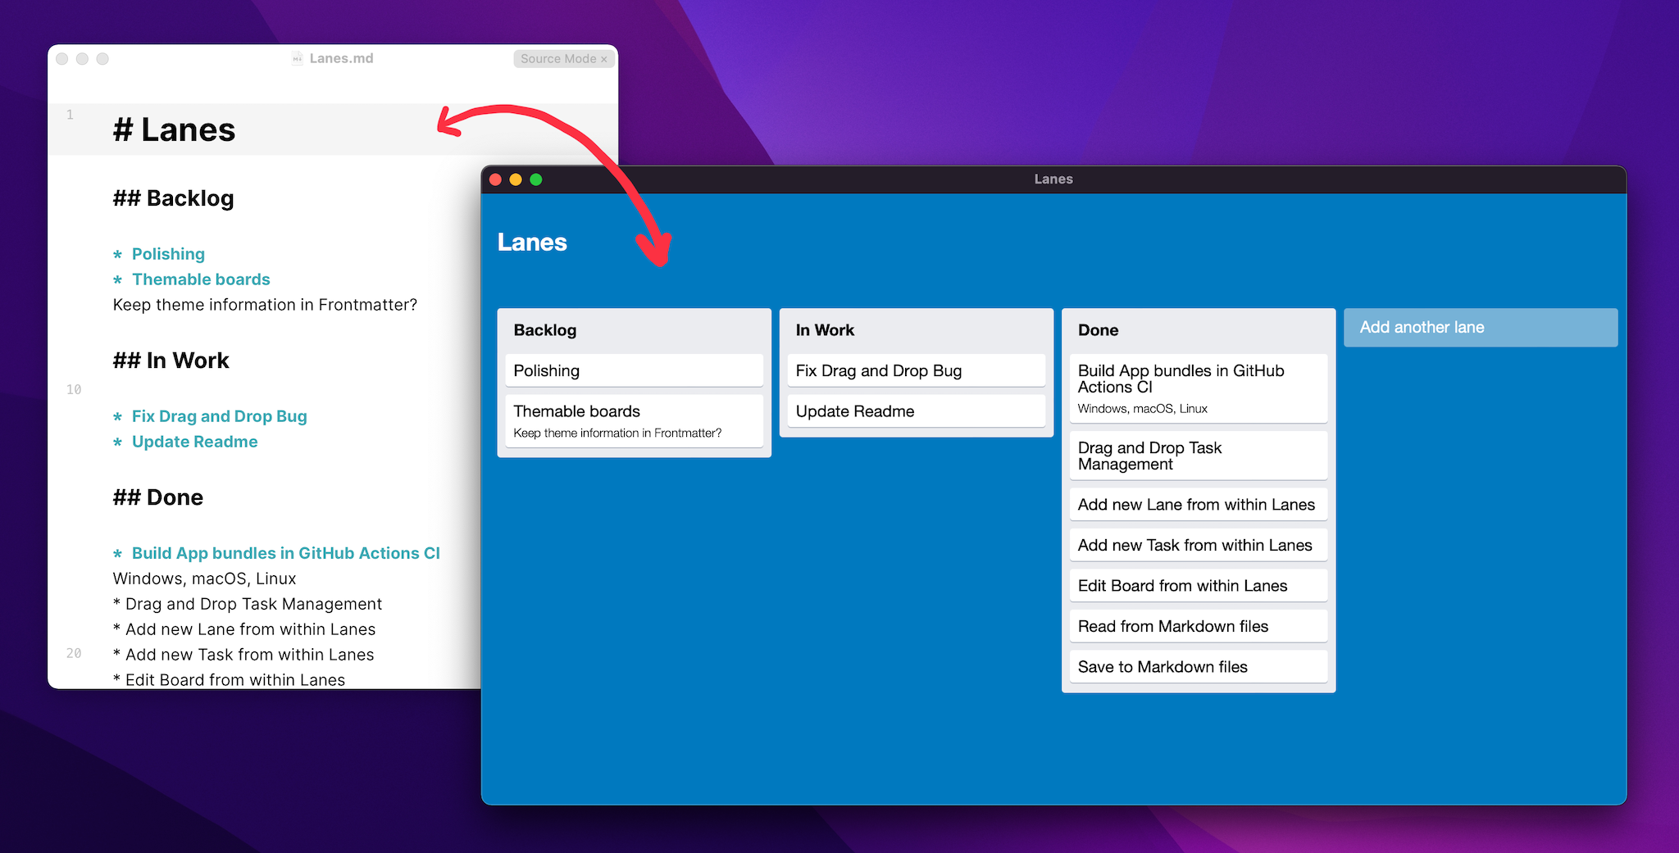Click 'Keep theme information in Frontmatter?' card note

(x=617, y=433)
